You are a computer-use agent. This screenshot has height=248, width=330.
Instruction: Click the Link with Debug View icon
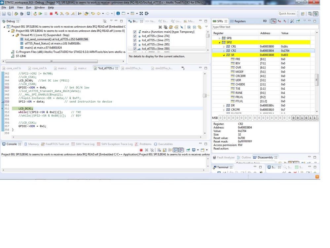(200, 27)
